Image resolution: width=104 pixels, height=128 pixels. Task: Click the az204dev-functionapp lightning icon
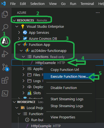pyautogui.click(x=27, y=51)
